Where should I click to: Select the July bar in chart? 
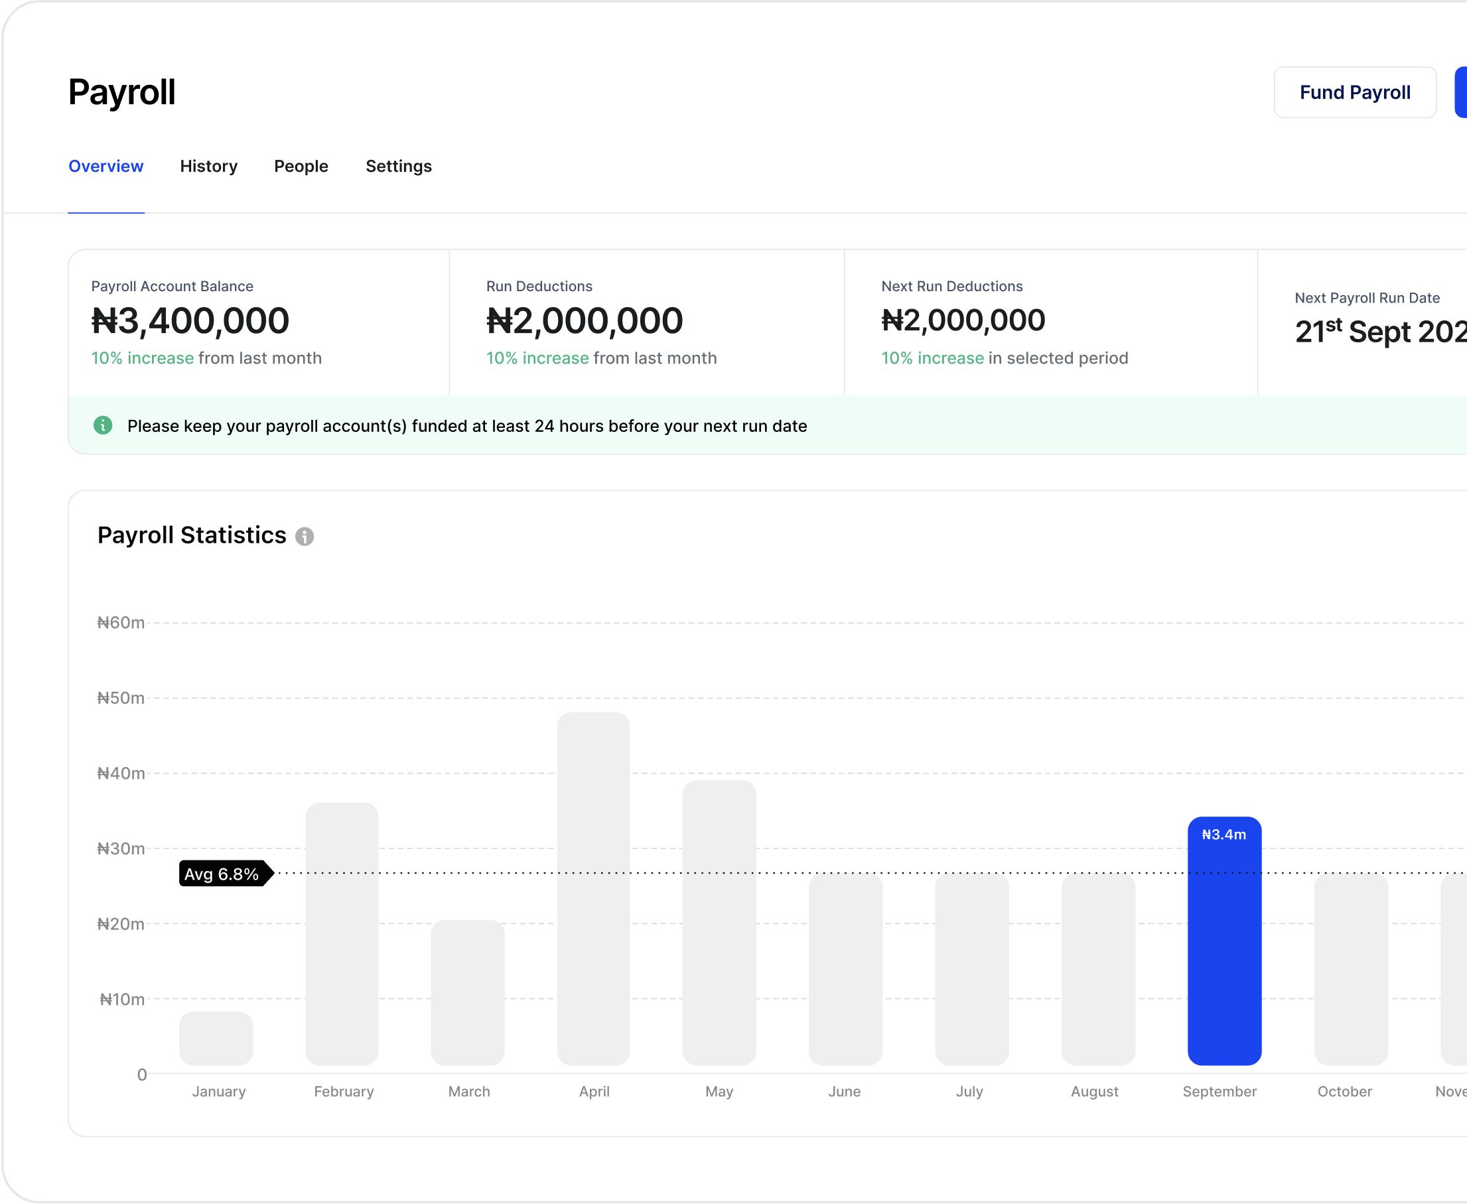click(x=972, y=969)
